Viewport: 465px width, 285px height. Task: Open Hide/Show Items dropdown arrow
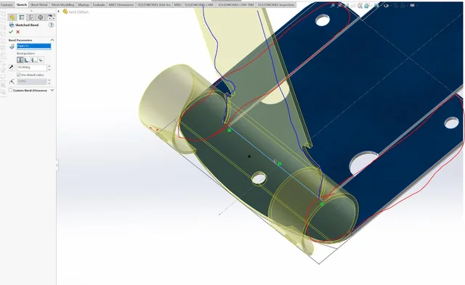click(391, 5)
